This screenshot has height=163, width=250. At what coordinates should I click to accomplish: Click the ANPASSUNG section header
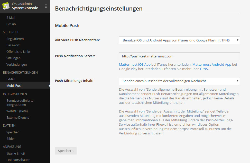12,147
